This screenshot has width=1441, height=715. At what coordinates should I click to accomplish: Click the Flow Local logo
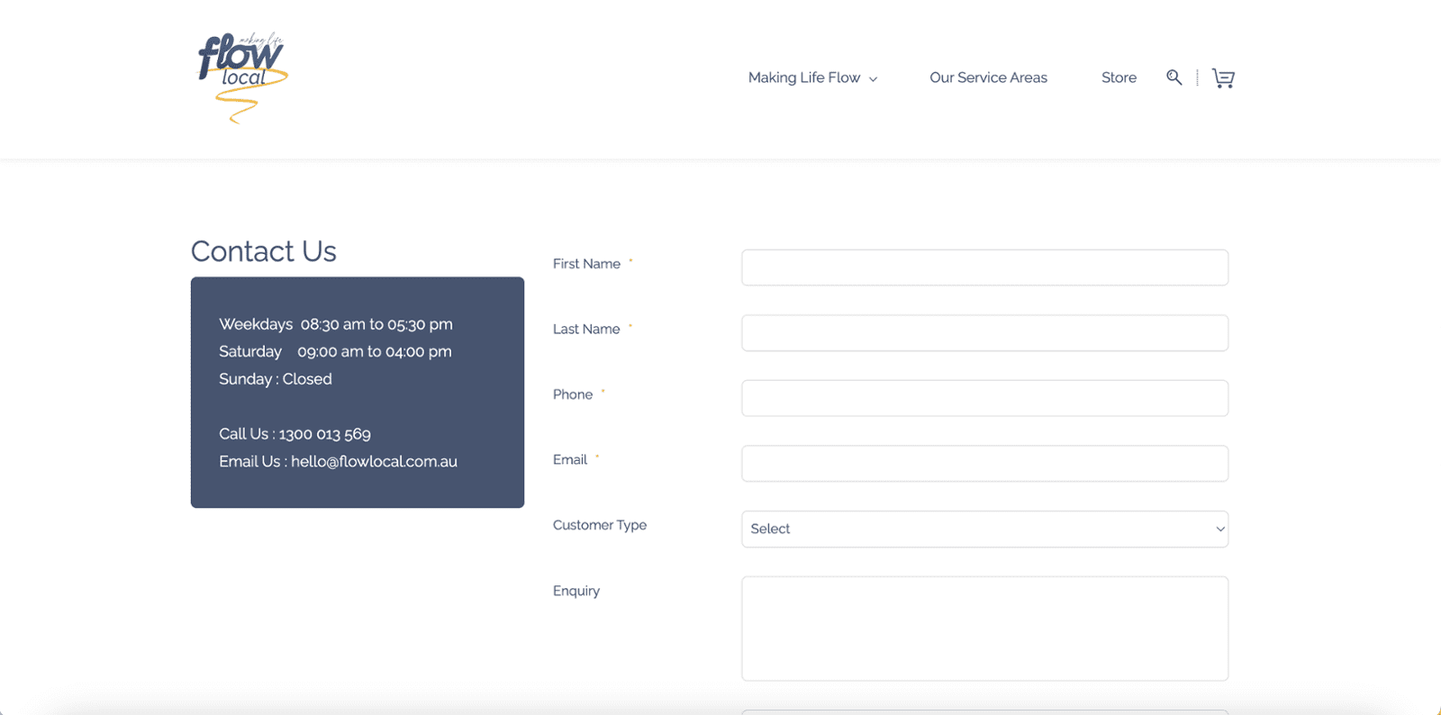pyautogui.click(x=241, y=77)
